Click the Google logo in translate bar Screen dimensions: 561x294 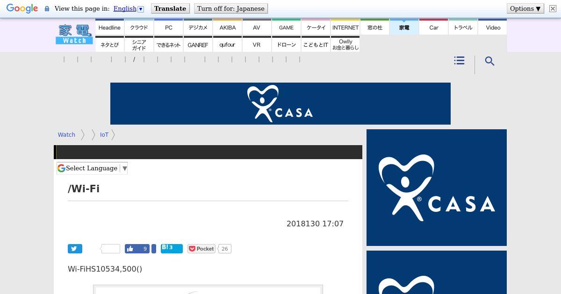pos(22,8)
